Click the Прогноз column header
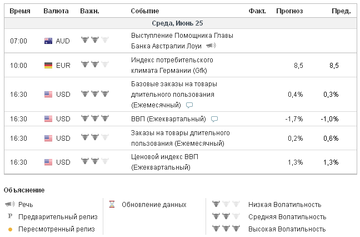The image size is (360, 237). point(289,11)
